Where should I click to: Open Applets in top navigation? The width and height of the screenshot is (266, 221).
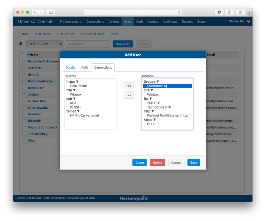(153, 21)
